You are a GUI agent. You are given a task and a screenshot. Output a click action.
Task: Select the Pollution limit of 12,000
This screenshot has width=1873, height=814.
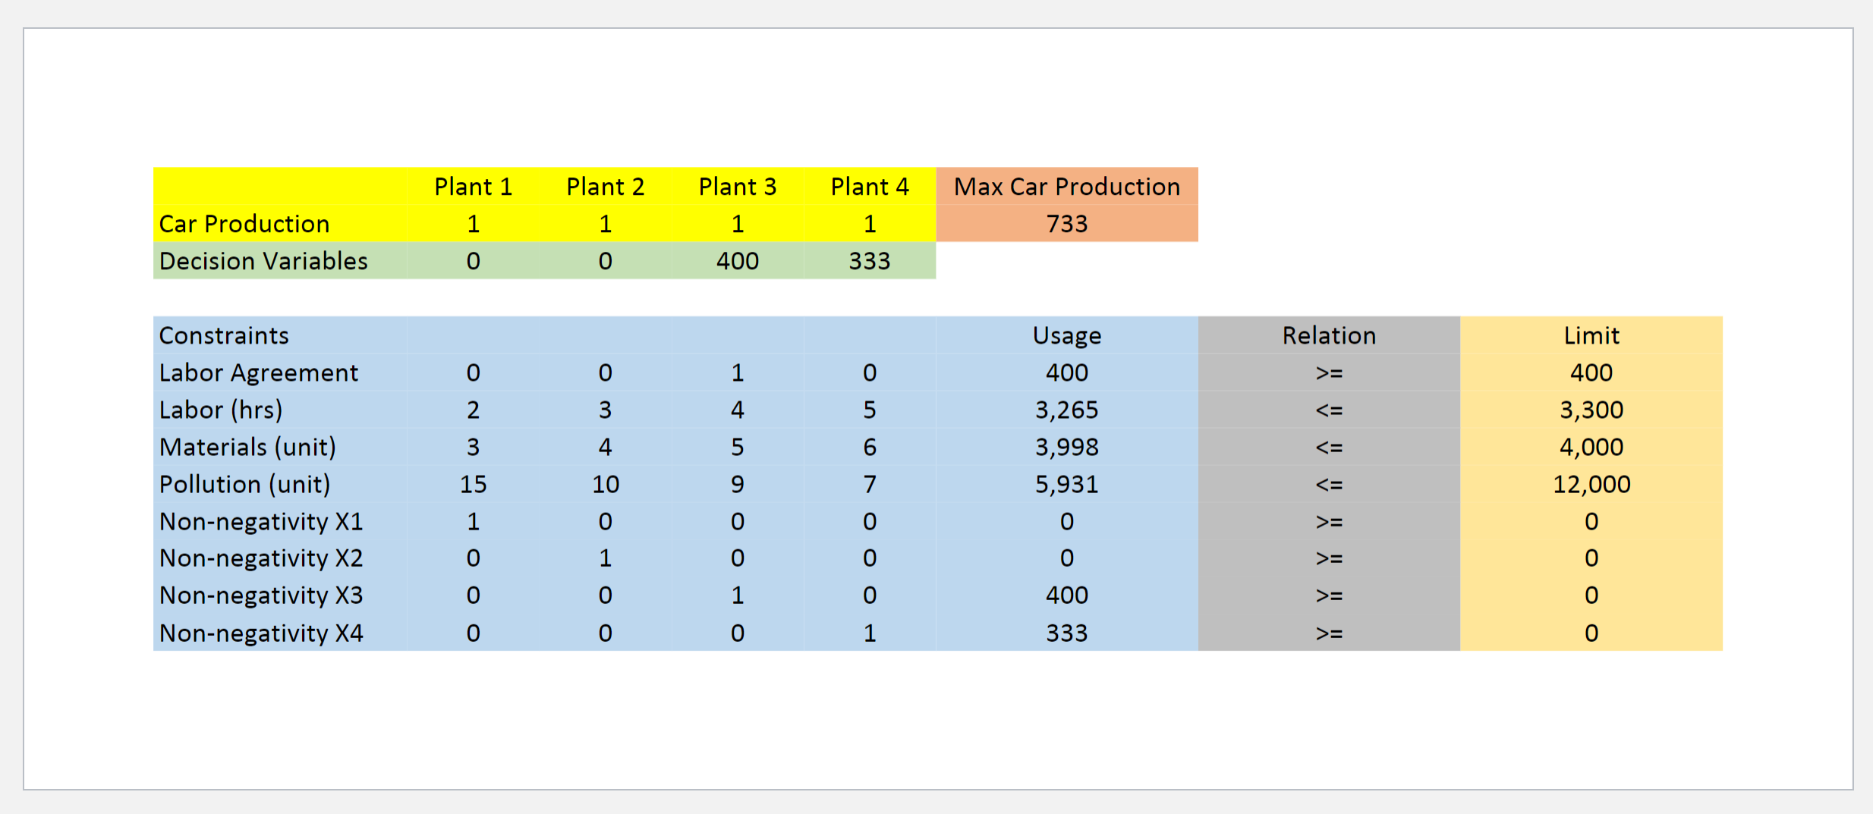coord(1591,483)
